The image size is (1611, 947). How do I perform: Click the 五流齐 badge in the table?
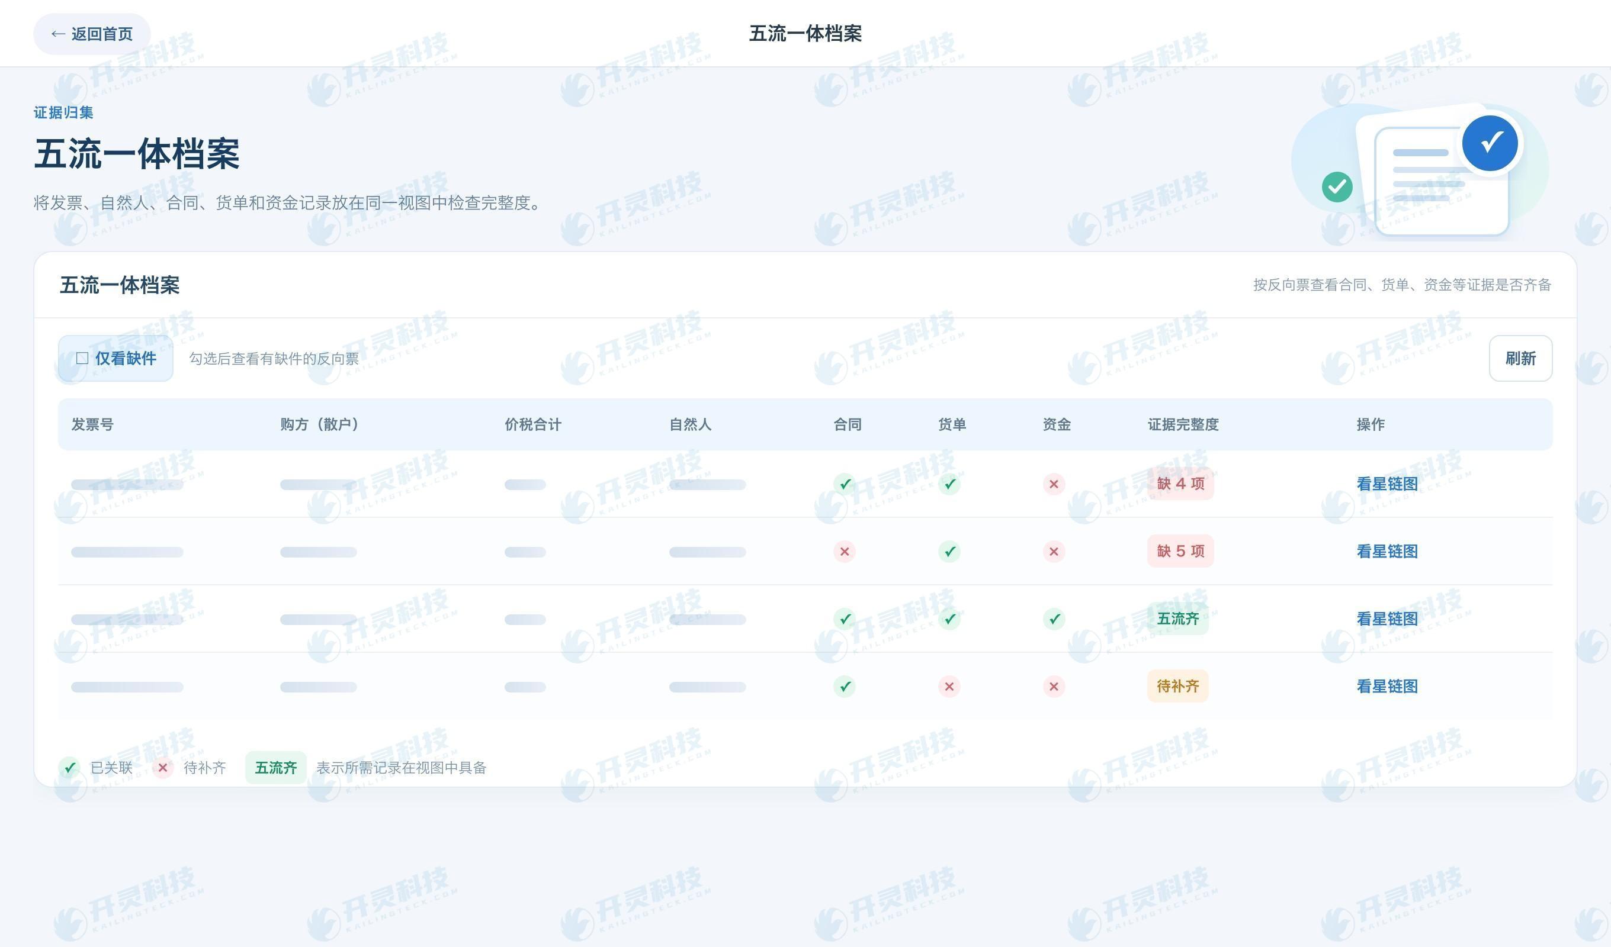[1177, 619]
